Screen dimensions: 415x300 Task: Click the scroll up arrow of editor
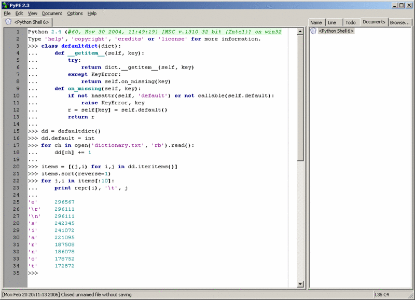click(x=300, y=32)
